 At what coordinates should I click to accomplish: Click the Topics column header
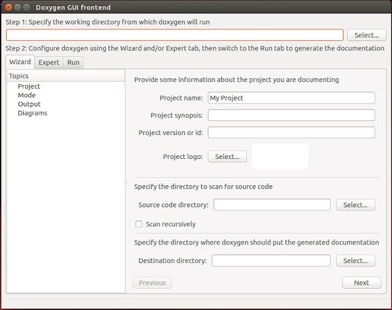coord(66,76)
